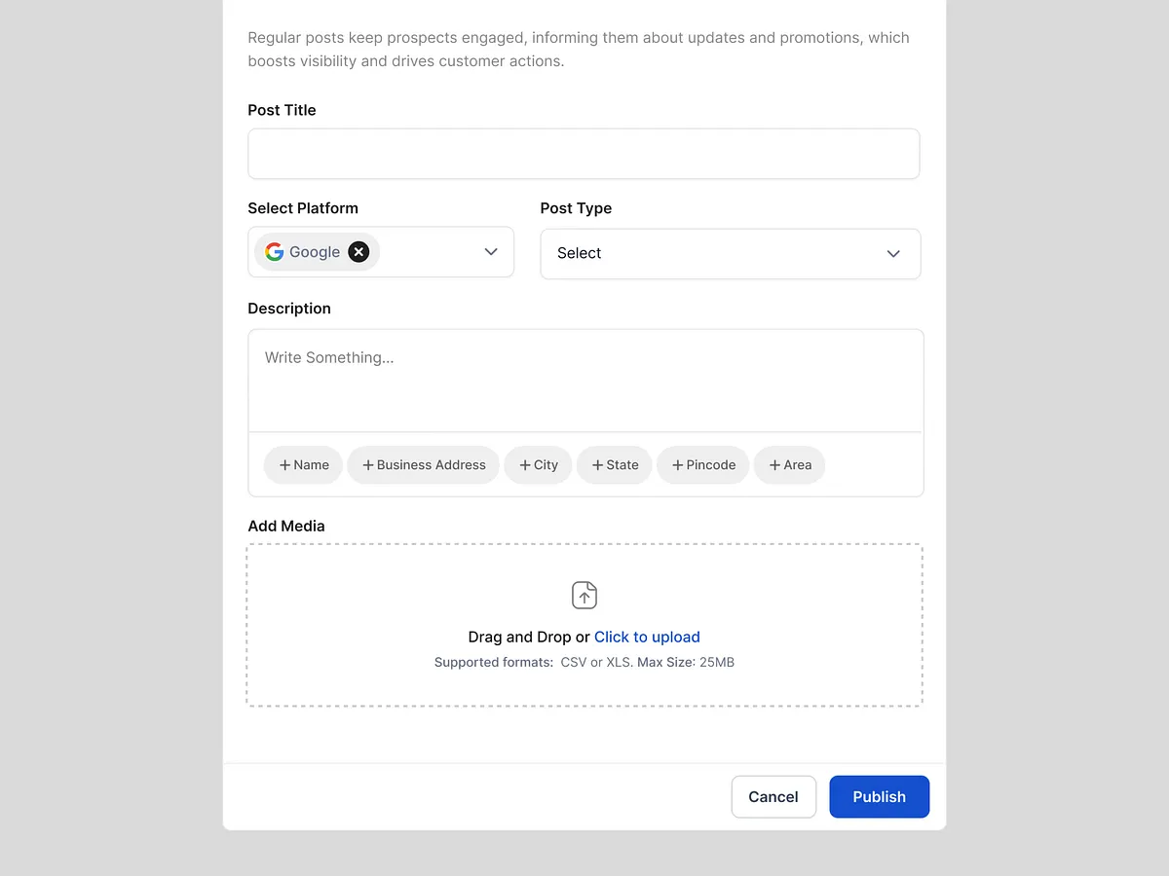Click the Google platform icon
The width and height of the screenshot is (1169, 876).
coord(274,251)
